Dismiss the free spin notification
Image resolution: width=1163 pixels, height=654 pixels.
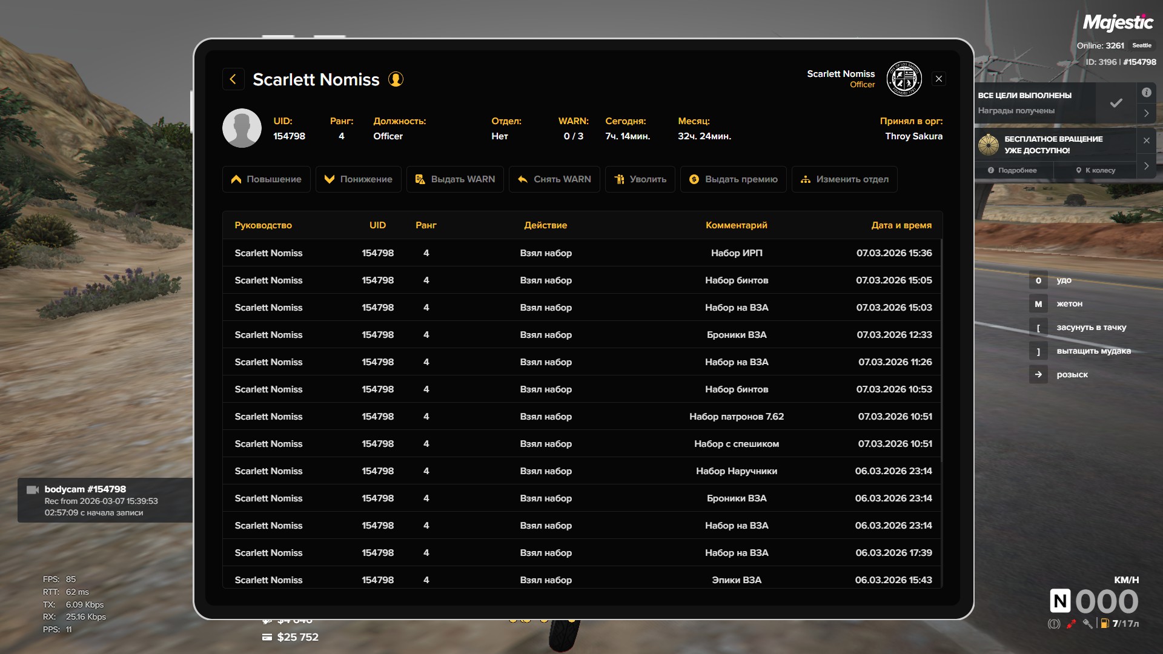1146,140
